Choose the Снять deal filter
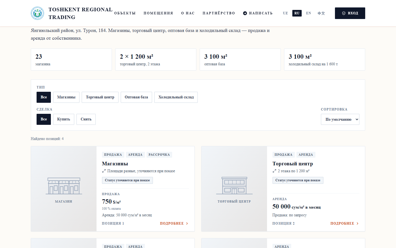The height and width of the screenshot is (248, 396). (x=86, y=119)
